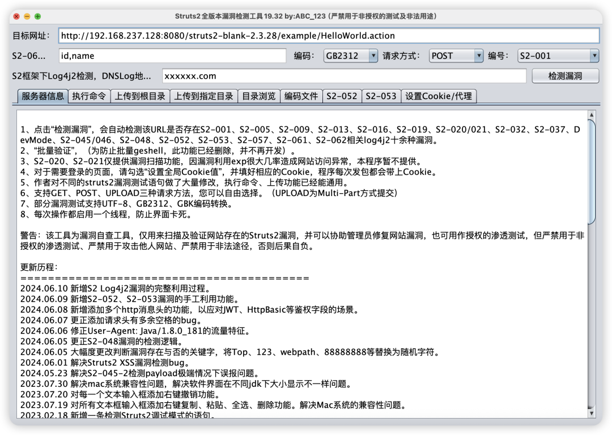Image resolution: width=612 pixels, height=435 pixels.
Task: Minimize the window with yellow button
Action: 27,16
